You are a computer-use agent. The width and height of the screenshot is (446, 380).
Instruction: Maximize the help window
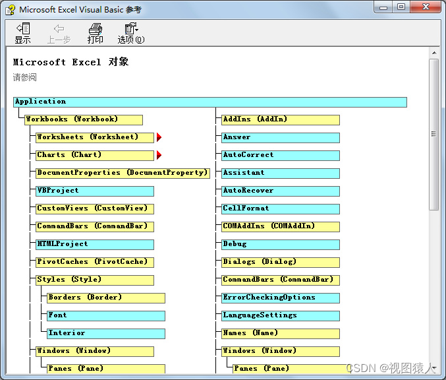[x=401, y=7]
